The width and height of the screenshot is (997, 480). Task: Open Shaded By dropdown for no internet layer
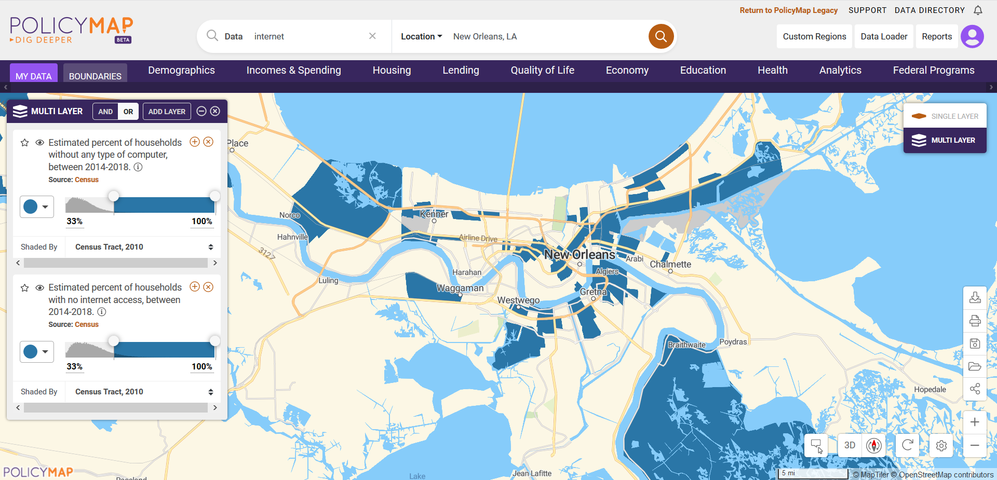click(143, 392)
